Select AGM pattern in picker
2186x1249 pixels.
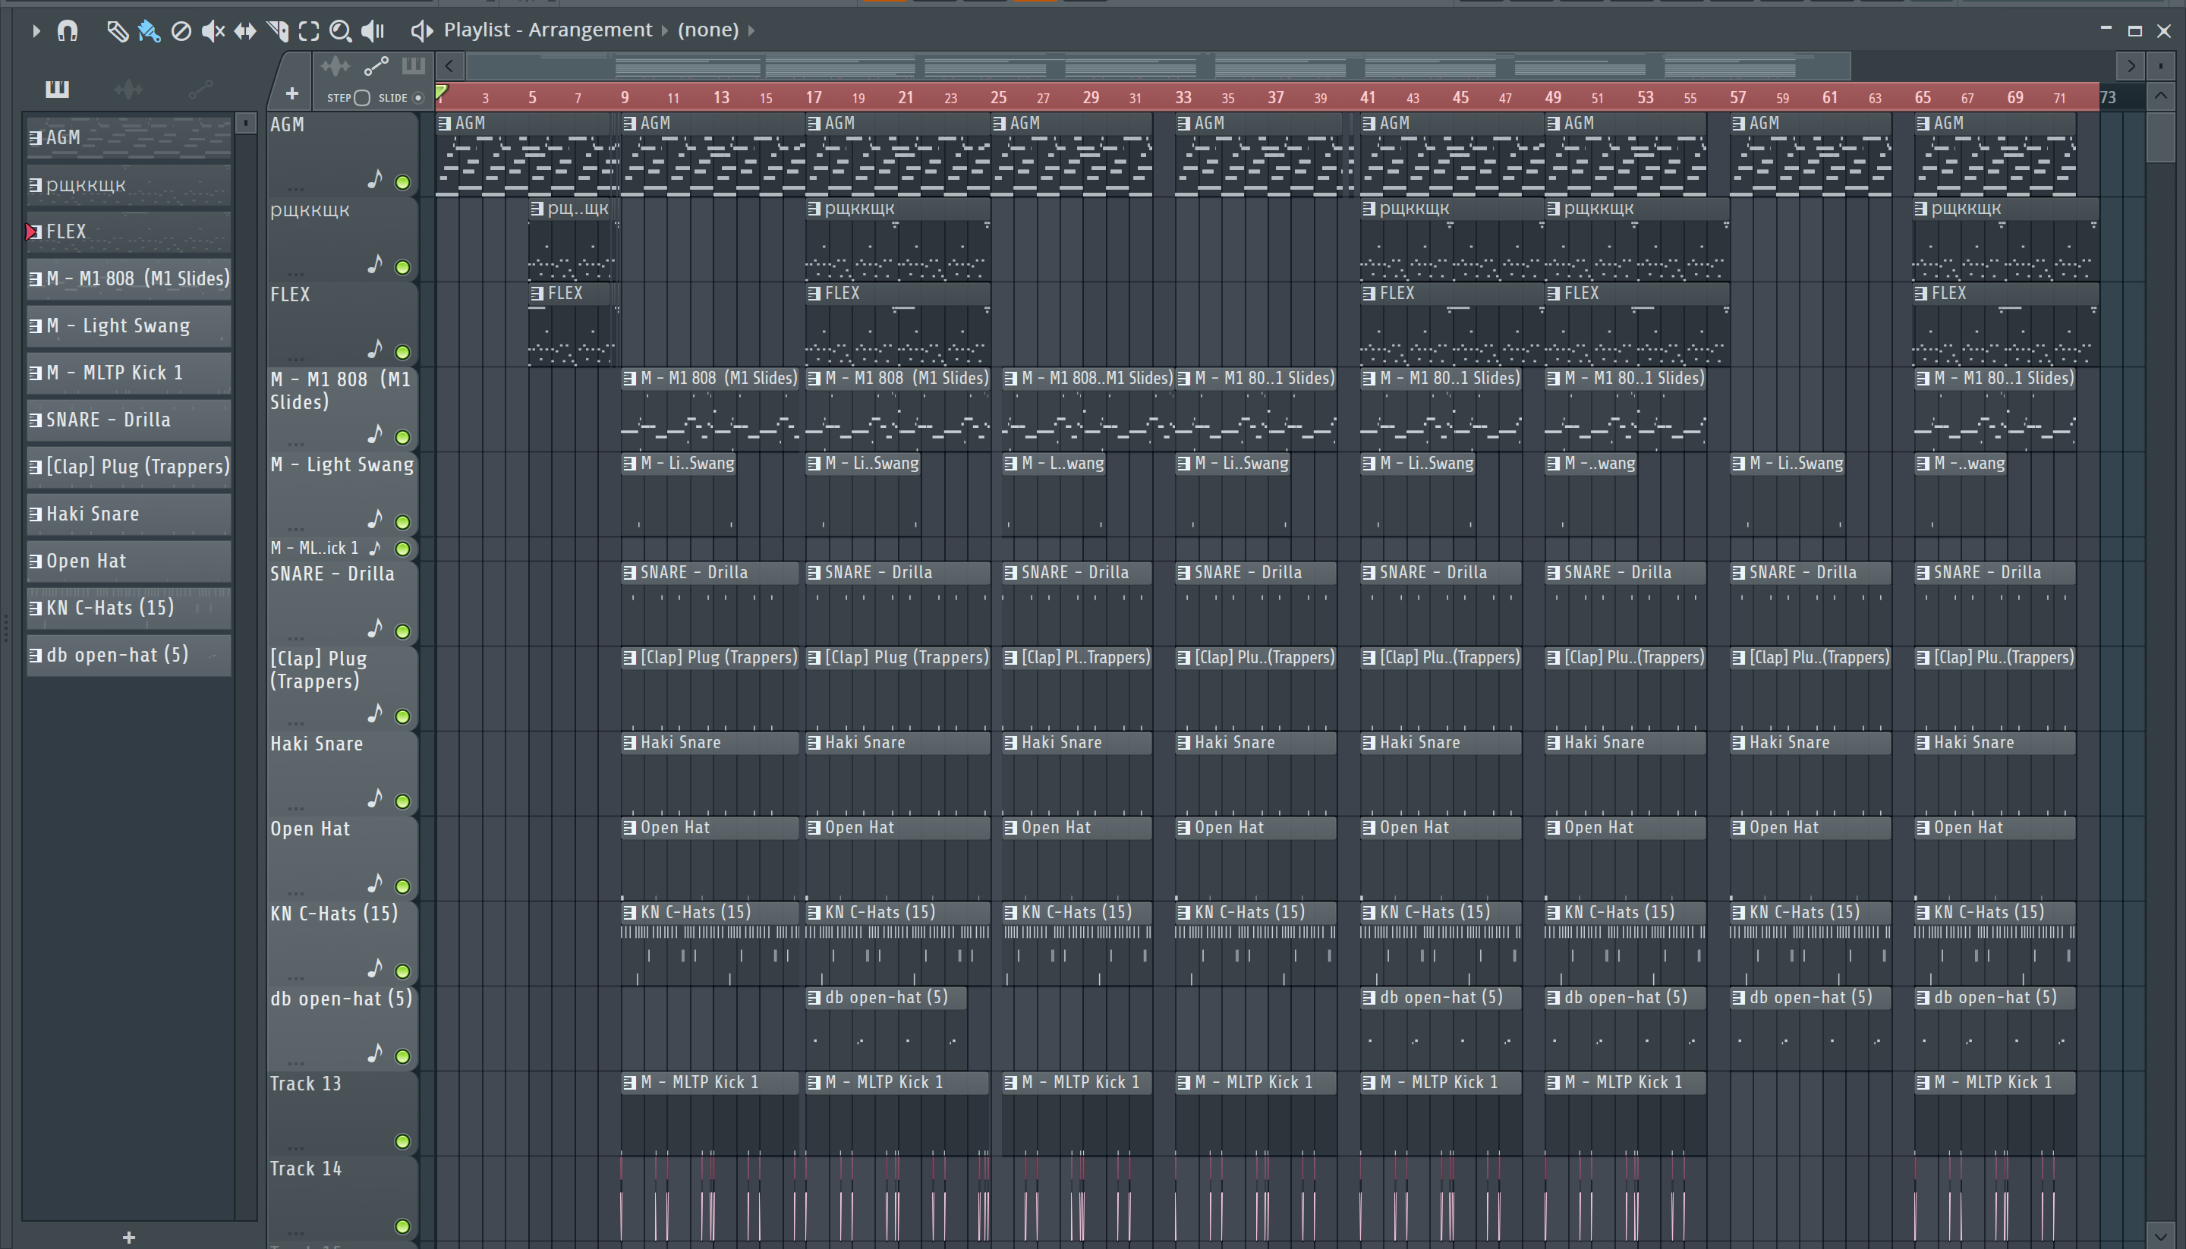pyautogui.click(x=129, y=137)
